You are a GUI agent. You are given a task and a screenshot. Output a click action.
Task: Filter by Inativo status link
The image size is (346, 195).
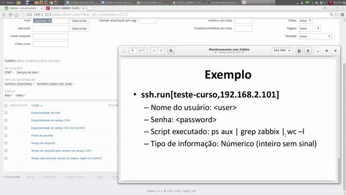point(19,95)
